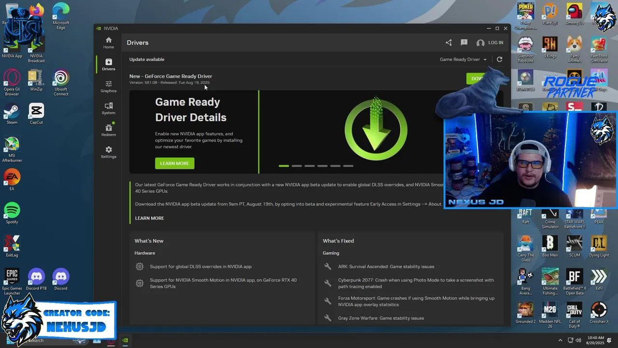
Task: Open the Discord PTB desktop shortcut
Action: 36,280
